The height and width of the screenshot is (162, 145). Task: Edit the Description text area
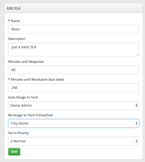pos(73,49)
